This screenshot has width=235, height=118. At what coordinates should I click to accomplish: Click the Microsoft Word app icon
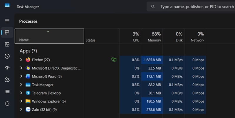click(x=28, y=76)
